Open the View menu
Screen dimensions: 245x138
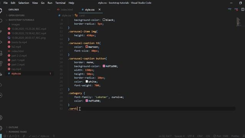[x=35, y=3]
